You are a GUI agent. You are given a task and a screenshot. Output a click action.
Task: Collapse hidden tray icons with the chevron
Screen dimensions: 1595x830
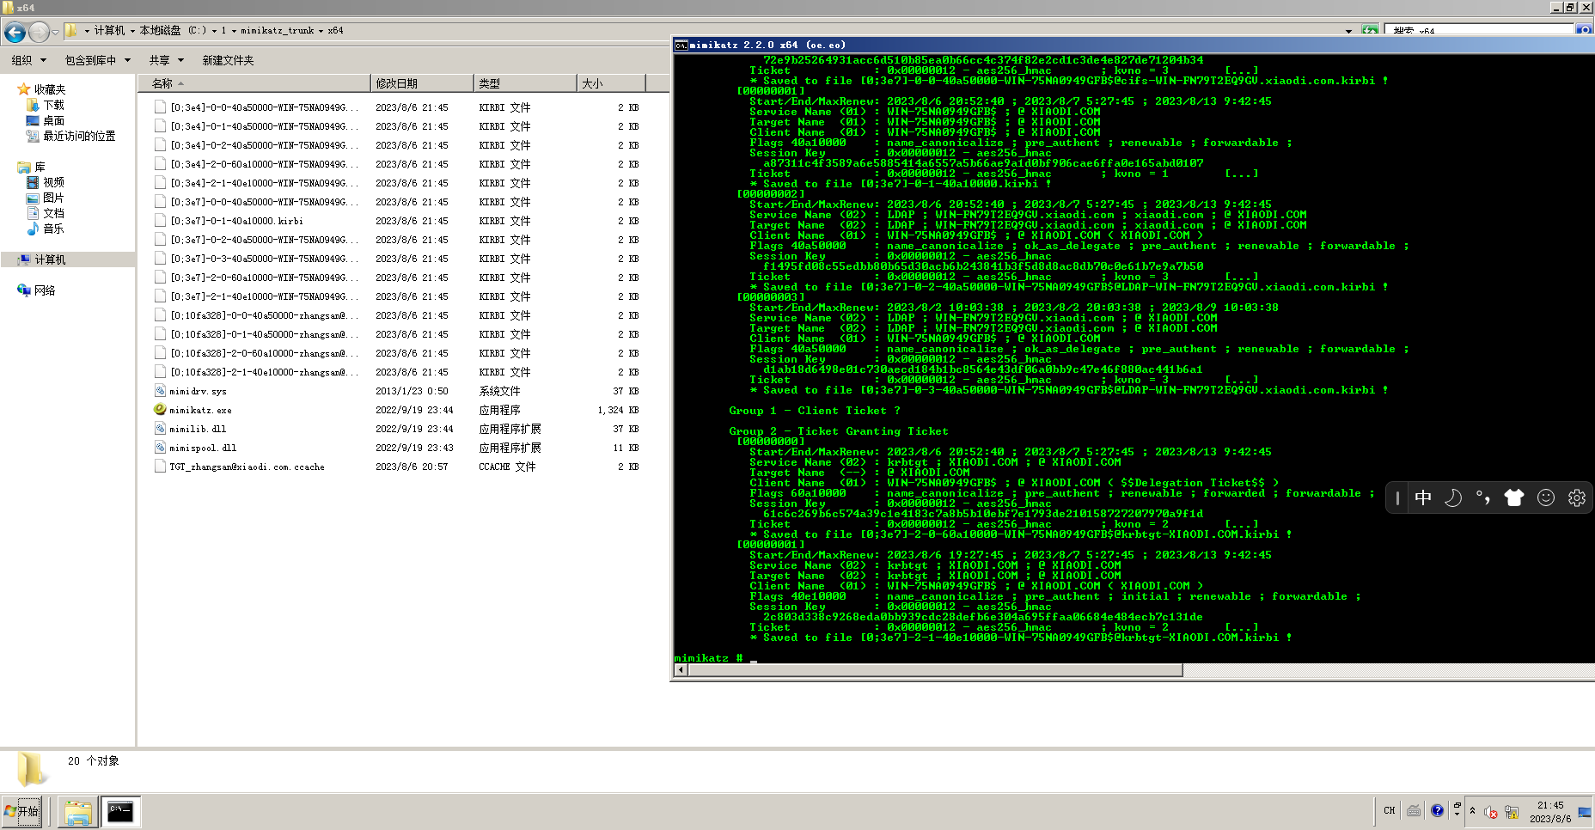(x=1473, y=810)
